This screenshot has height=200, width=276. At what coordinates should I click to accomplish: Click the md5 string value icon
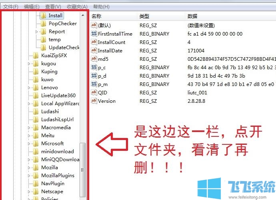94,59
